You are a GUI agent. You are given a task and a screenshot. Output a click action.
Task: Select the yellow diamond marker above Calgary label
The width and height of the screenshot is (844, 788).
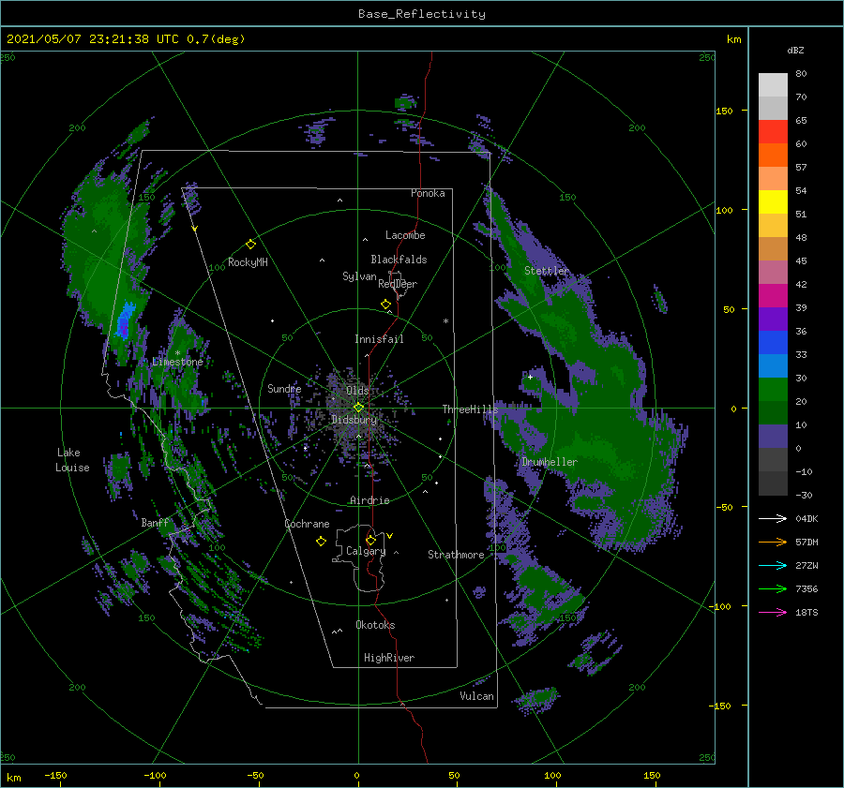[x=370, y=540]
